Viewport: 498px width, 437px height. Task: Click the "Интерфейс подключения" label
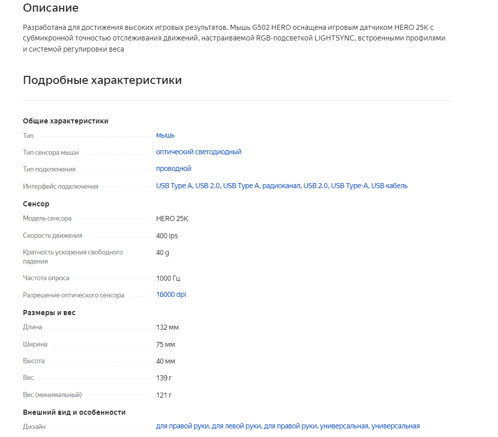[x=60, y=186]
